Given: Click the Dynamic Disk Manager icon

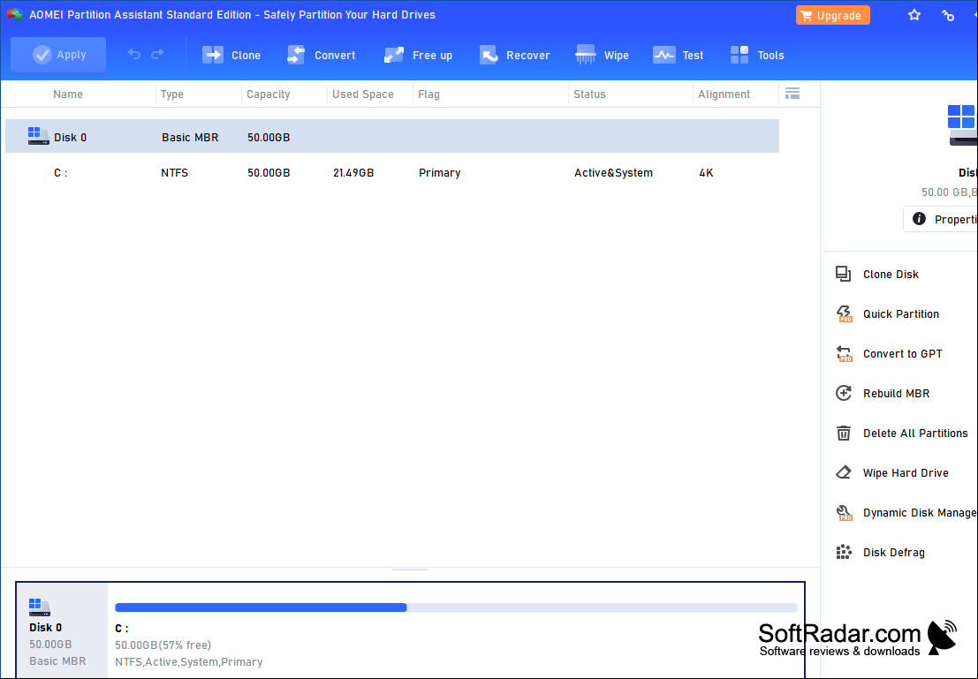Looking at the screenshot, I should tap(844, 512).
